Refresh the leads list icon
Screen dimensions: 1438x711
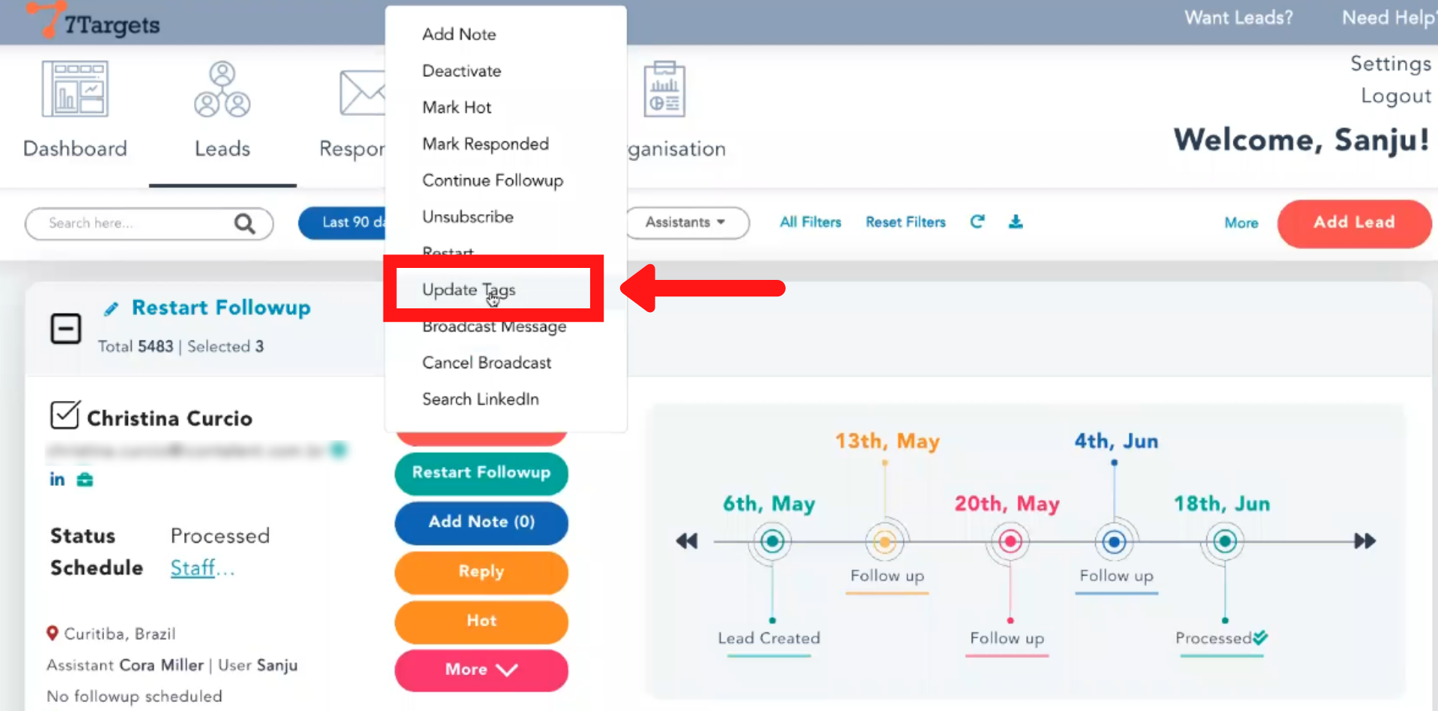[x=977, y=222]
